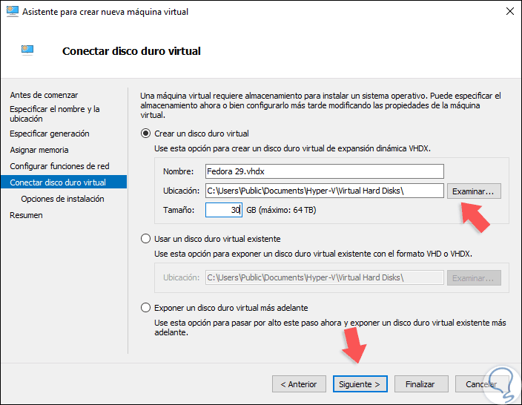Switch to the 'Asignar memoria' step
522x405 pixels.
[39, 150]
